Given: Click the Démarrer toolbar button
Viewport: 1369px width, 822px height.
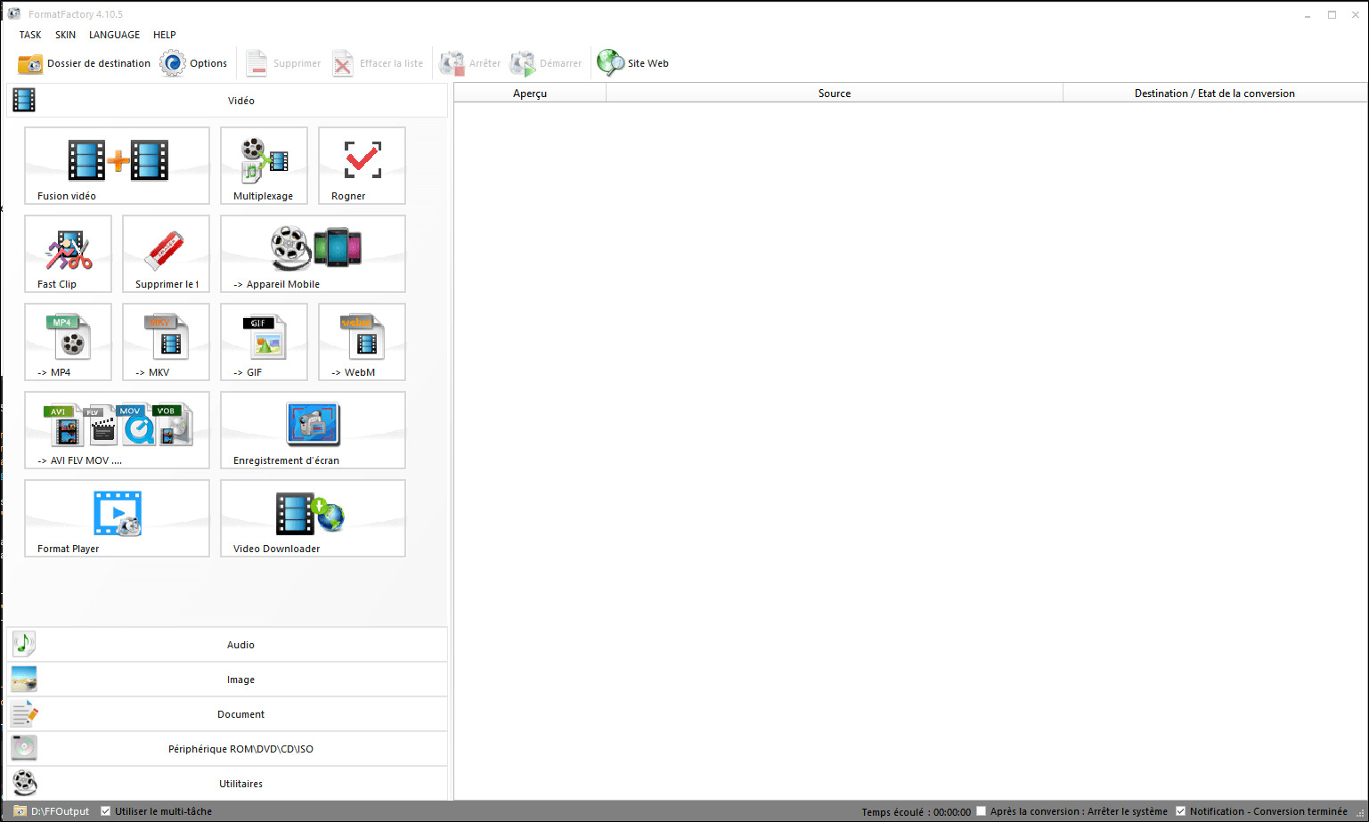Looking at the screenshot, I should 545,63.
